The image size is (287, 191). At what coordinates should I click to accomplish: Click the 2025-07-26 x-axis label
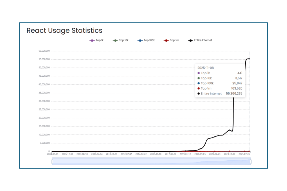244,154
